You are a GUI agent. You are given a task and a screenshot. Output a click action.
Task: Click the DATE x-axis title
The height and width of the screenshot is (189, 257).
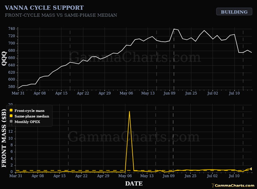(134, 183)
